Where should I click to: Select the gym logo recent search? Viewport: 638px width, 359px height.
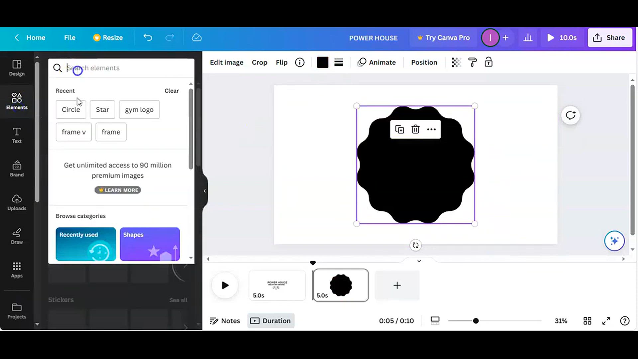(139, 109)
